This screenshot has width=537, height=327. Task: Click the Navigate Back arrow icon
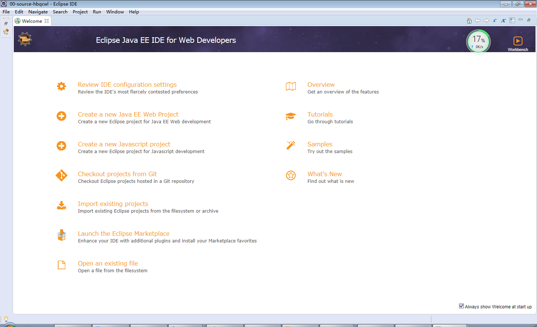pyautogui.click(x=478, y=21)
